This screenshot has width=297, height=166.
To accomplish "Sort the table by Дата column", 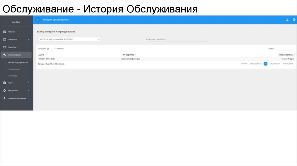I will (x=42, y=55).
